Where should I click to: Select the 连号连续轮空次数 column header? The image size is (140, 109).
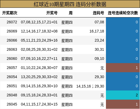pyautogui.click(x=123, y=13)
